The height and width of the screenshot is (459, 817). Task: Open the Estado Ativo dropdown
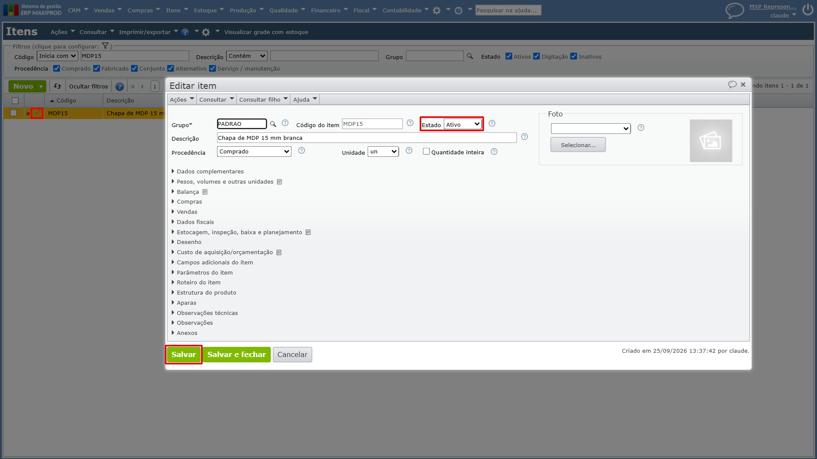[x=463, y=124]
